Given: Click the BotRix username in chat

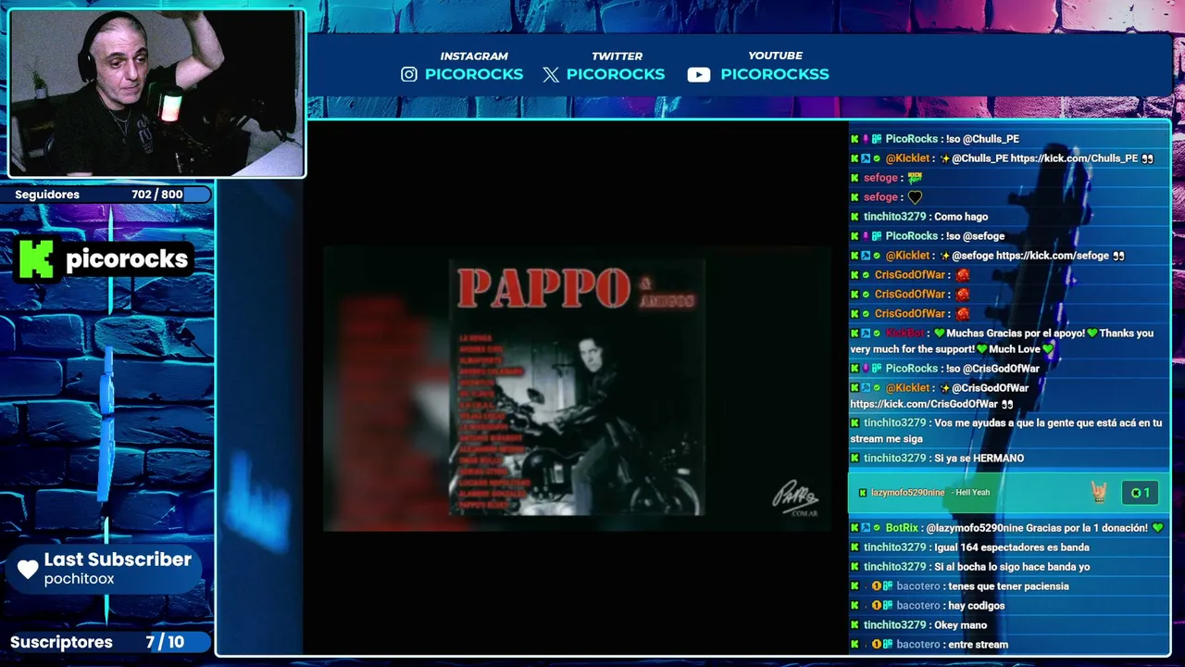Looking at the screenshot, I should [902, 528].
